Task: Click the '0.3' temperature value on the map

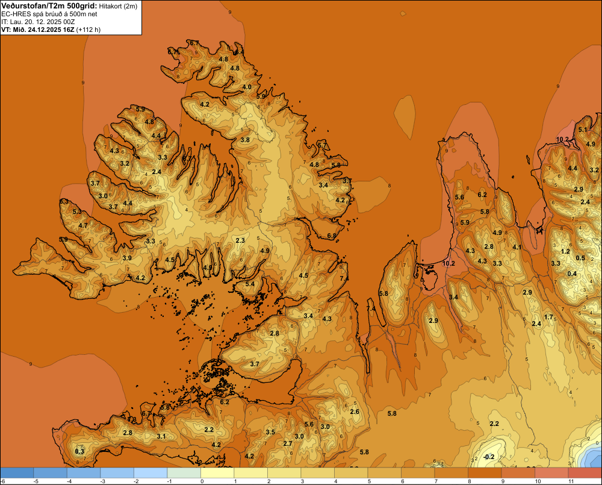Action: [79, 451]
